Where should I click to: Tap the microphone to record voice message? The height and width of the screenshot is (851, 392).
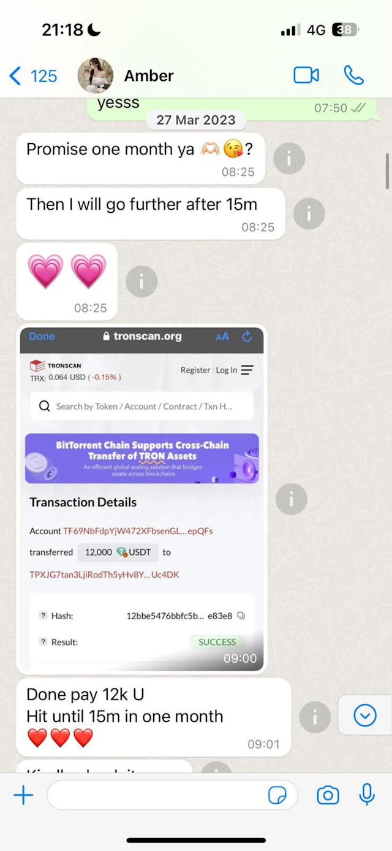[x=367, y=795]
